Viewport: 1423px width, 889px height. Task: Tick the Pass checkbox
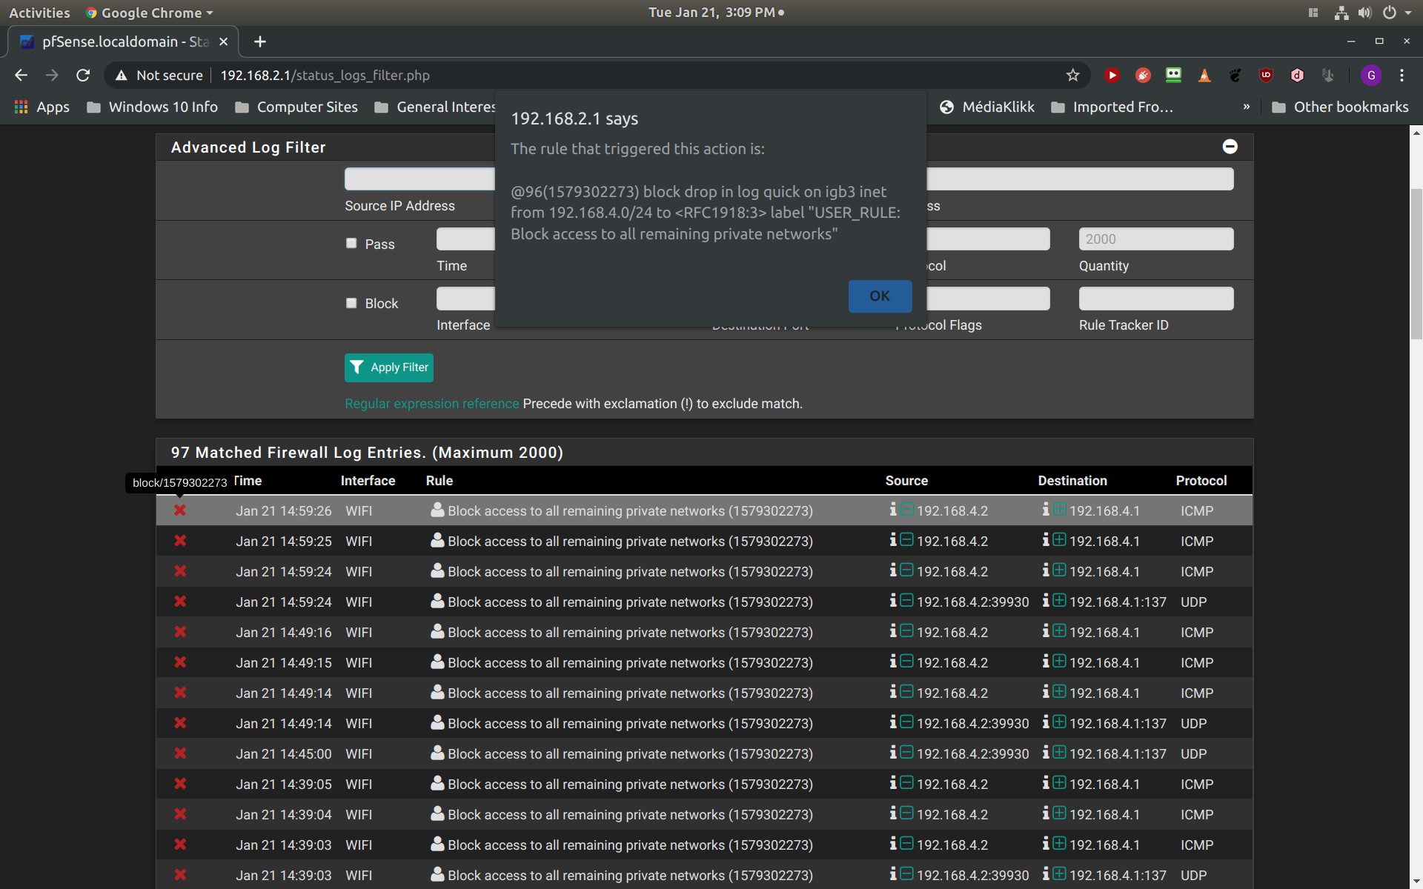click(351, 244)
